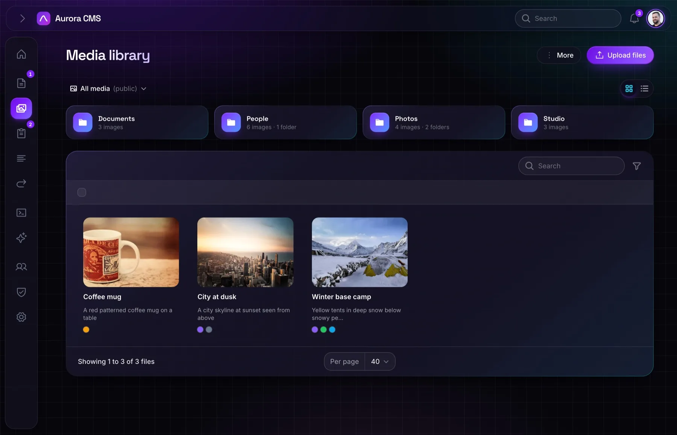Click the Winter base camp title

tap(342, 297)
